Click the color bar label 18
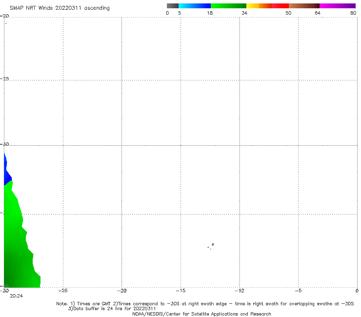The height and width of the screenshot is (317, 361). pyautogui.click(x=210, y=13)
